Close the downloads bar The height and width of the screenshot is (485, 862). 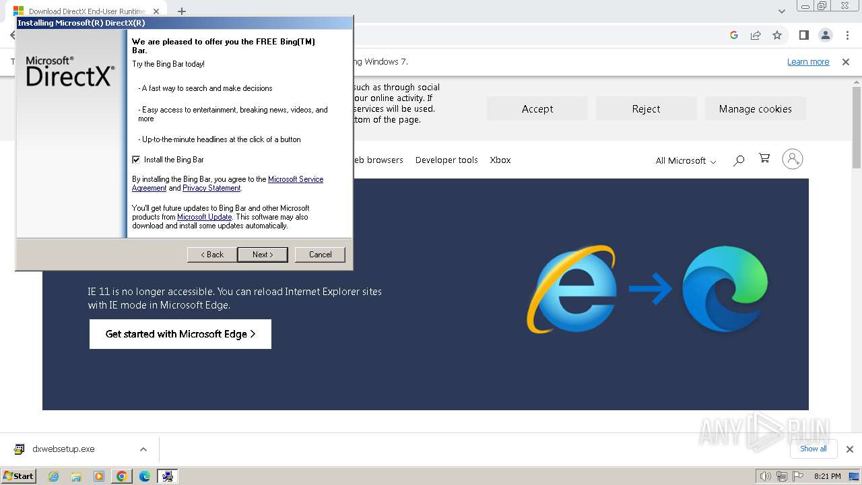pyautogui.click(x=849, y=449)
